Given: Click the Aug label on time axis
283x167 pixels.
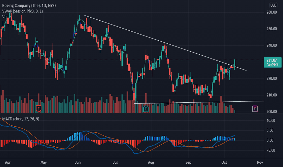Looking at the screenshot, I should coord(151,162).
